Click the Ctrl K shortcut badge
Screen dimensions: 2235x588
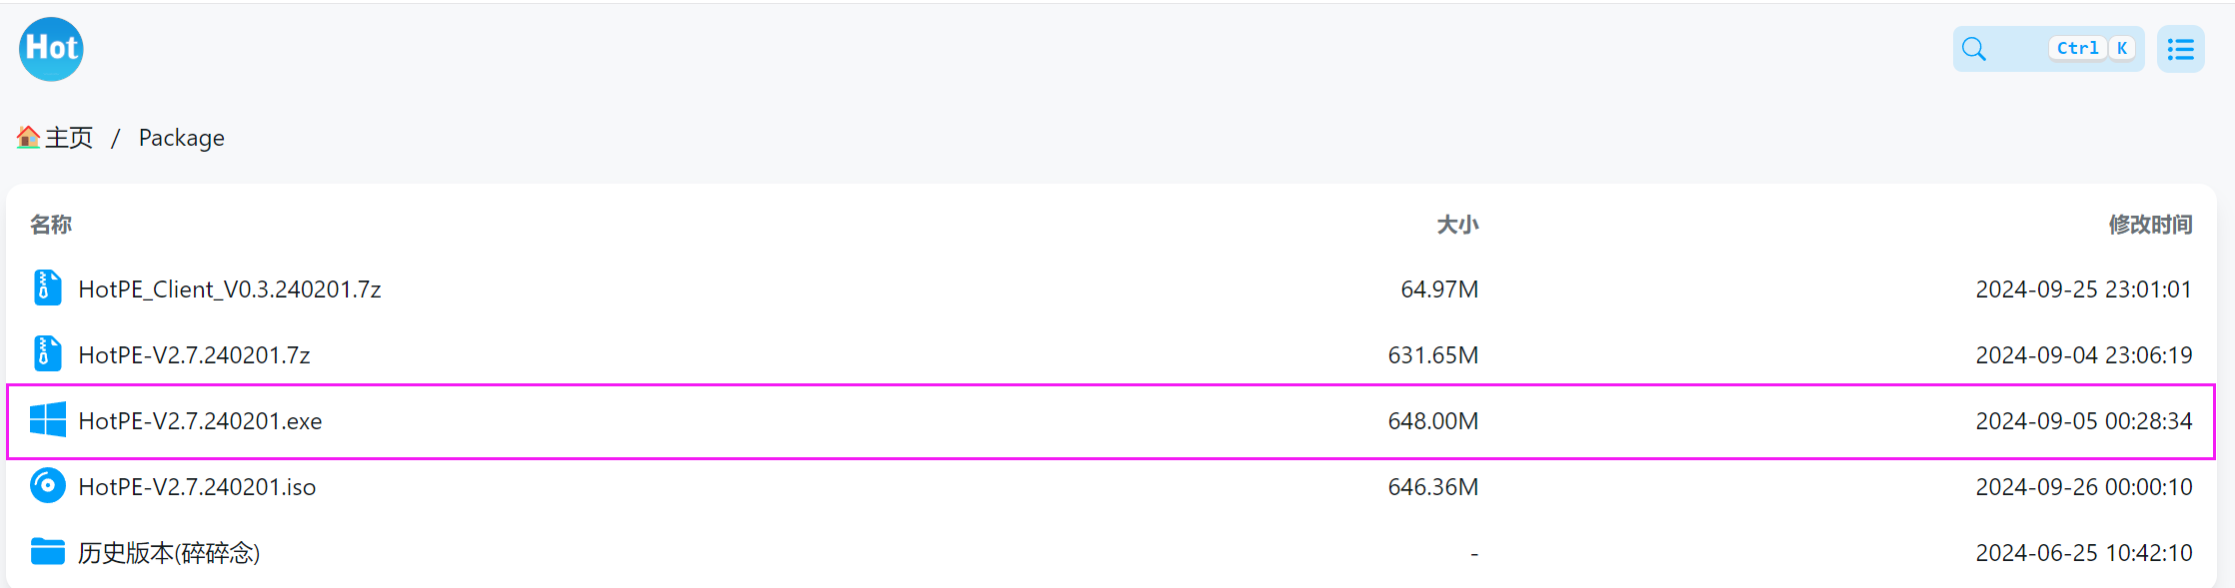(x=2093, y=49)
